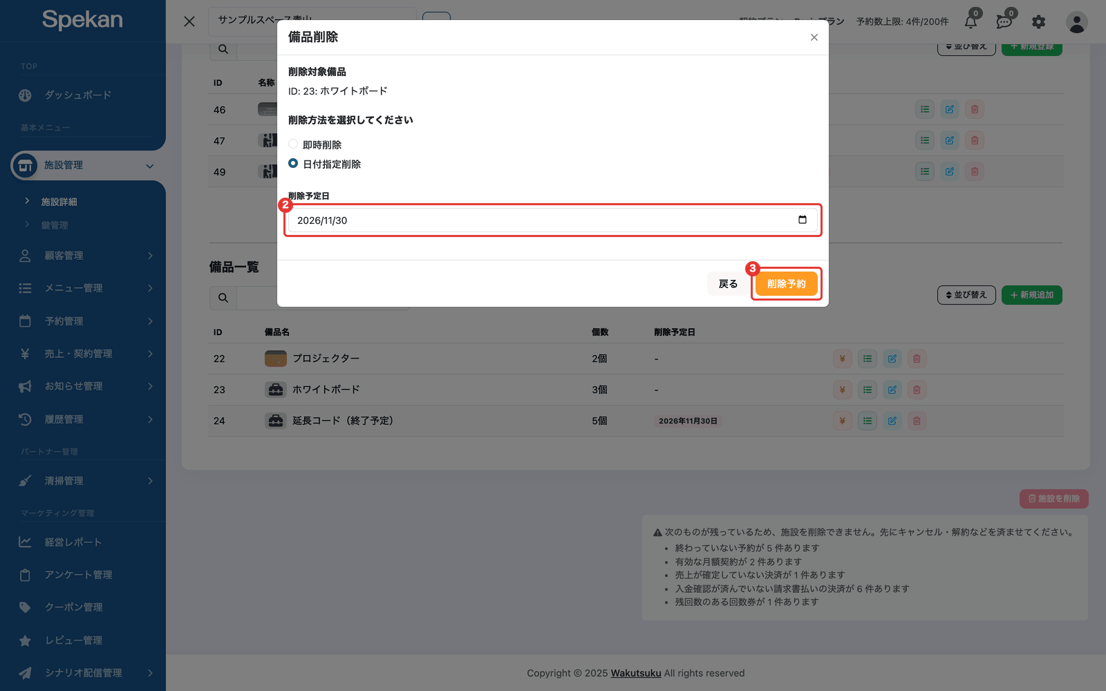Open the calendar picker in date field
This screenshot has width=1106, height=691.
(x=803, y=220)
